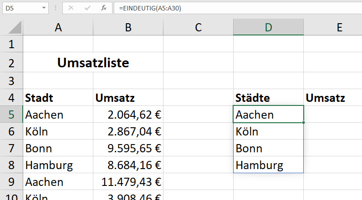The width and height of the screenshot is (362, 200).
Task: Select column E header
Action: click(339, 27)
